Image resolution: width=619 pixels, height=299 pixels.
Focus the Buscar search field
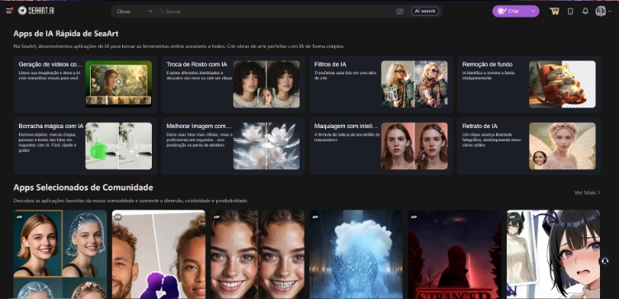pyautogui.click(x=276, y=12)
